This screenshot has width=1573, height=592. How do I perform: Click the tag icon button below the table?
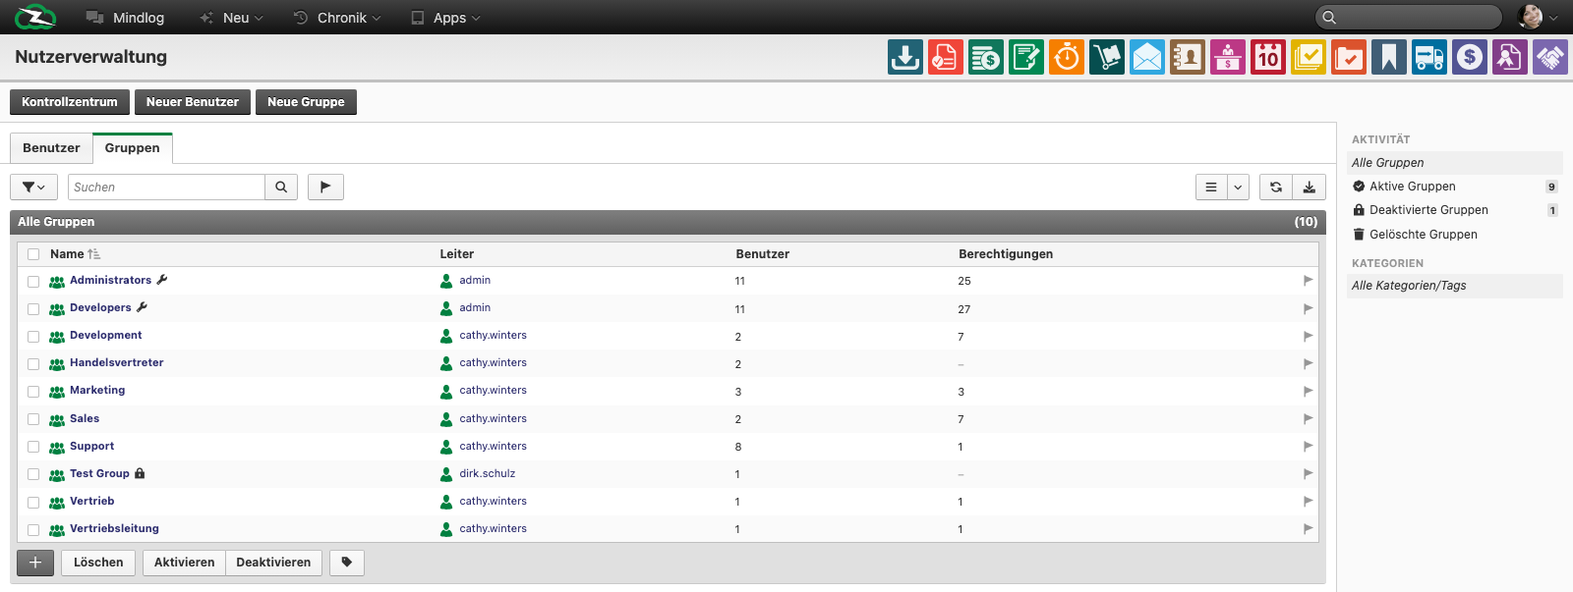[x=347, y=563]
